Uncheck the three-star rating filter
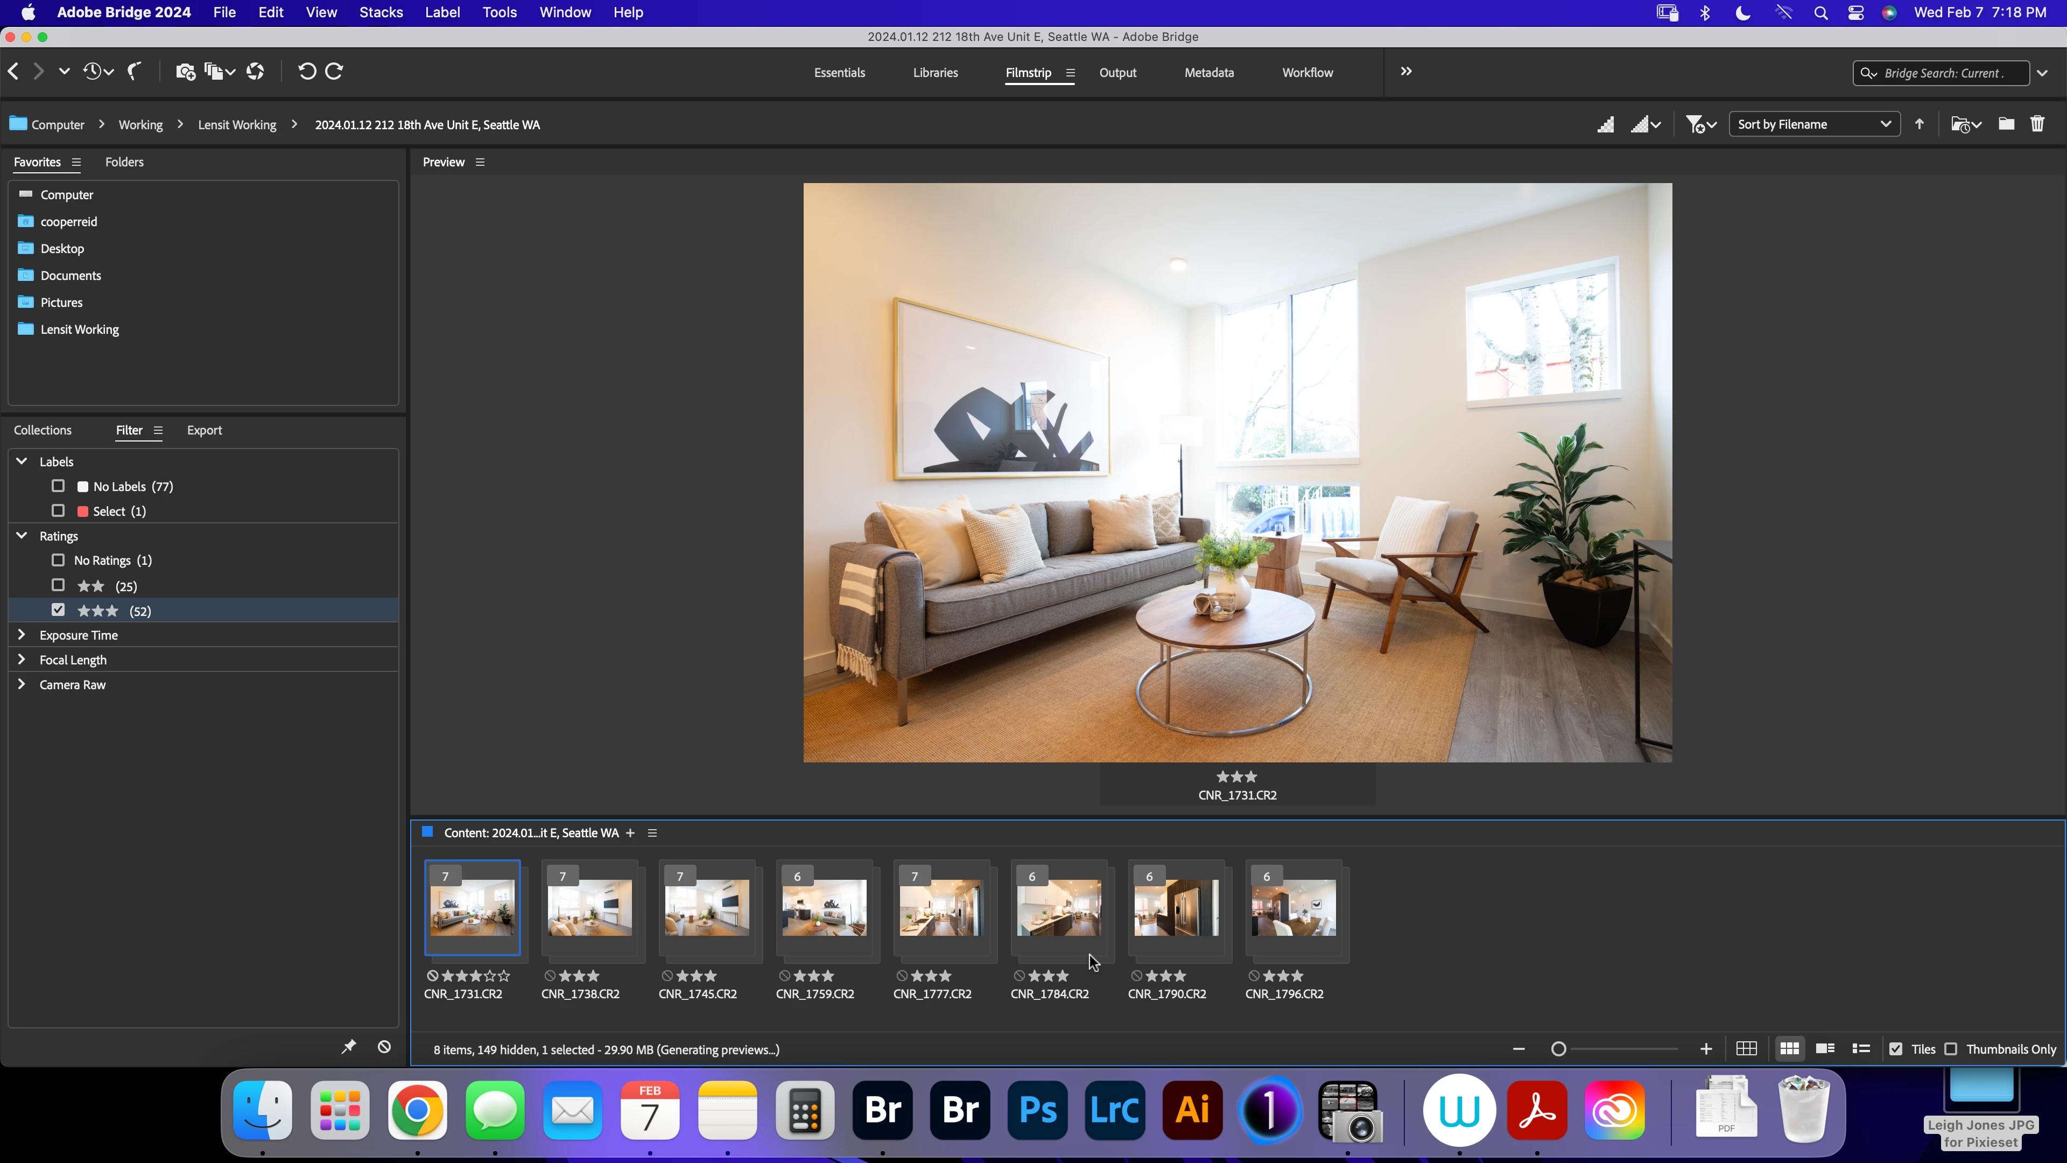Screen dimensions: 2067x1163 (58, 610)
